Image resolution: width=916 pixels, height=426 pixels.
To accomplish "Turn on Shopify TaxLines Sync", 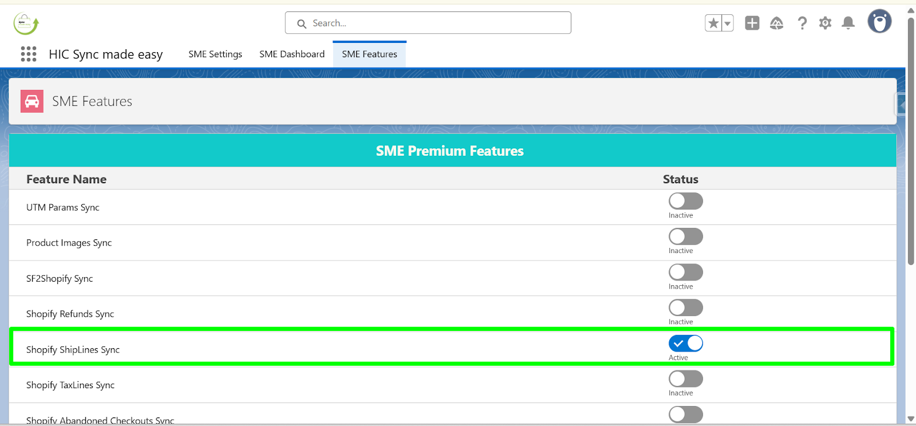I will pyautogui.click(x=685, y=379).
